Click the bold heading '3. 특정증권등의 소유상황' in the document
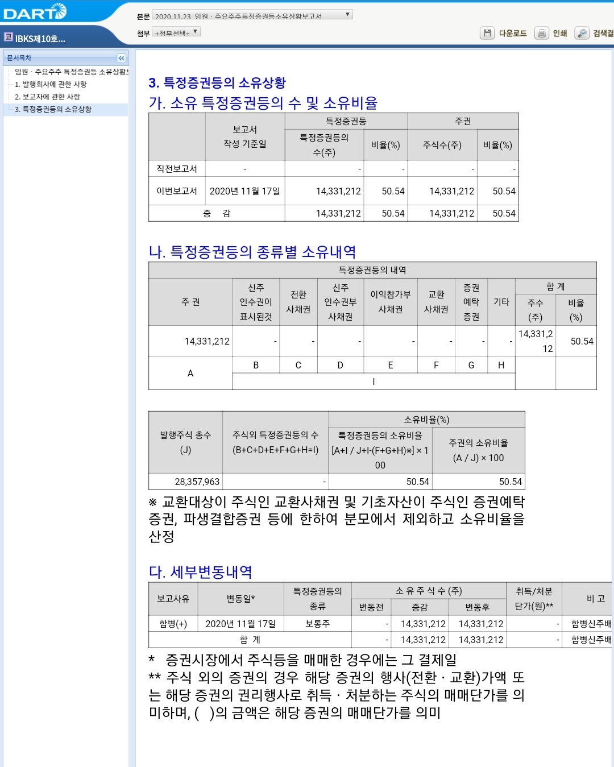The height and width of the screenshot is (767, 614). [217, 83]
